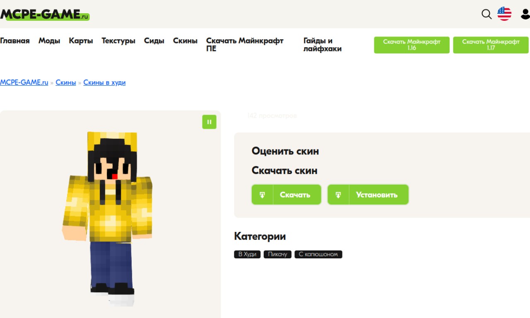This screenshot has height=318, width=530.
Task: Pause the skin rotation animation
Action: [x=209, y=122]
